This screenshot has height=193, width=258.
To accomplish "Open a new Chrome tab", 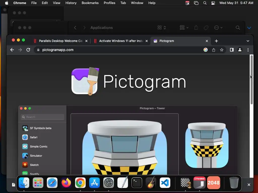I will (x=216, y=41).
